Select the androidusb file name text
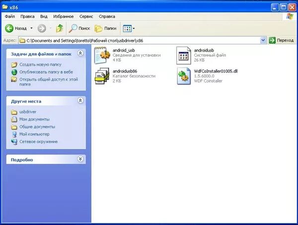 (204, 50)
